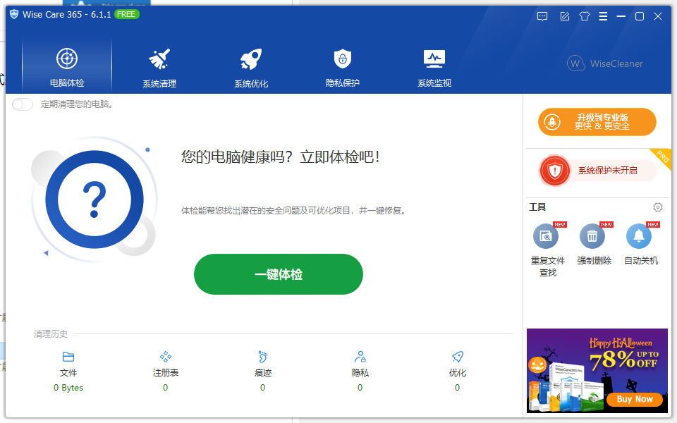Viewport: 677px width, 423px height.
Task: Open the feedback chat icon in title bar
Action: (542, 16)
